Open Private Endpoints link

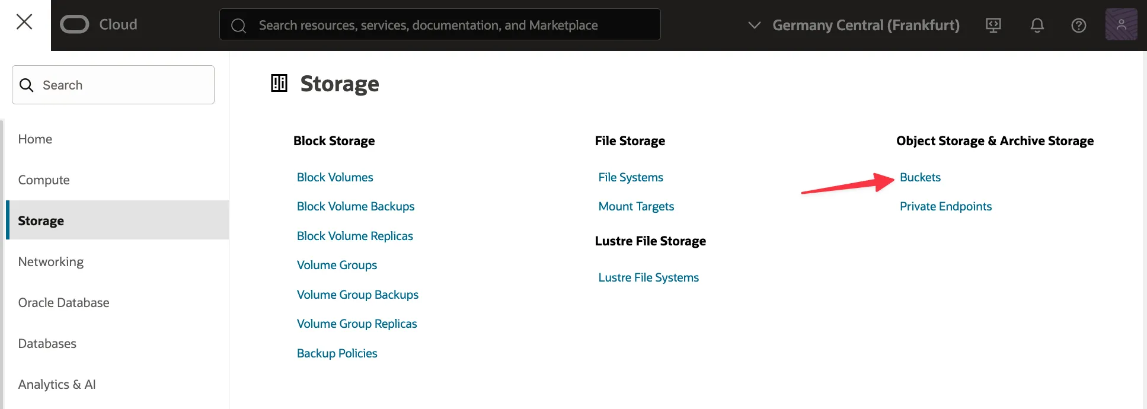(945, 206)
